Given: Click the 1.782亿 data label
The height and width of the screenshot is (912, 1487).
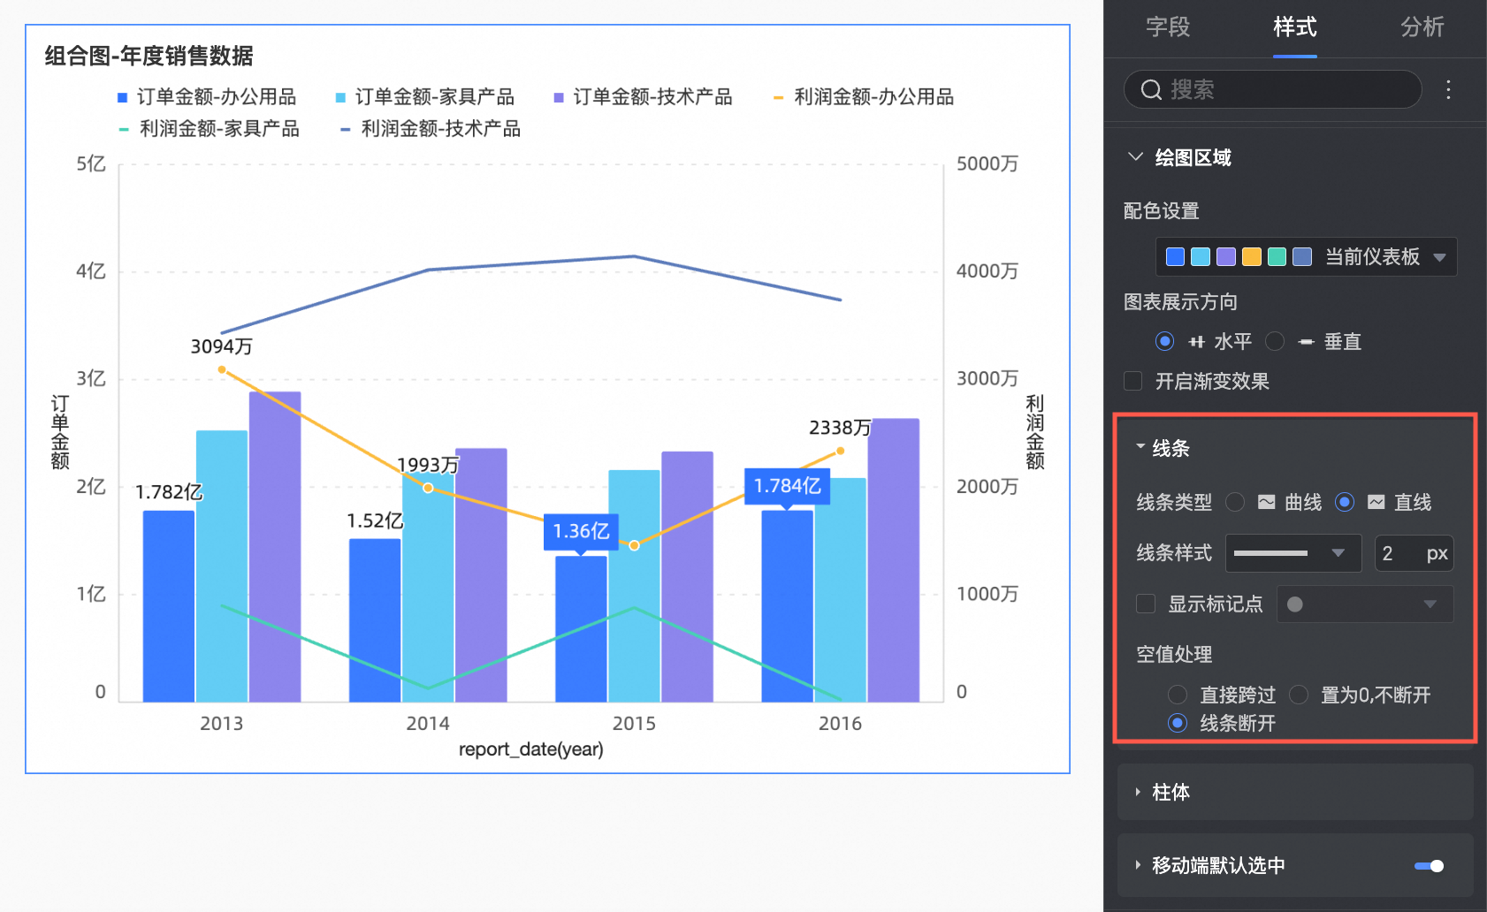Looking at the screenshot, I should pos(169,492).
